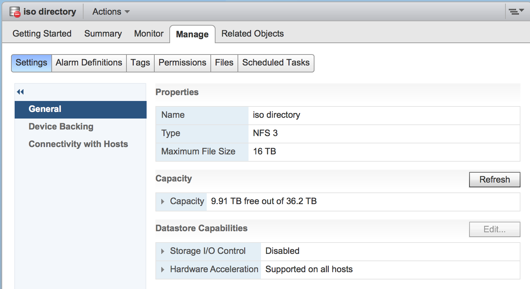Open the Monitor tab

tap(149, 34)
